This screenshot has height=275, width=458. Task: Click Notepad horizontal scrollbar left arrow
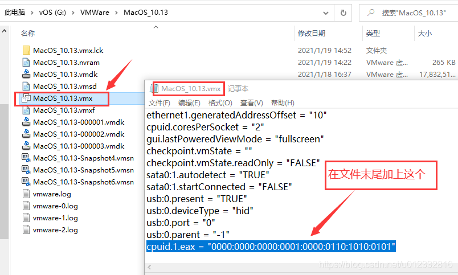149,267
